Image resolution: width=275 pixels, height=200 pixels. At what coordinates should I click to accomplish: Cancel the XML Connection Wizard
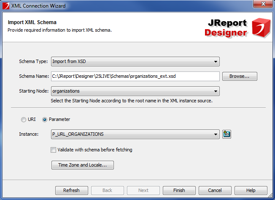(215, 190)
